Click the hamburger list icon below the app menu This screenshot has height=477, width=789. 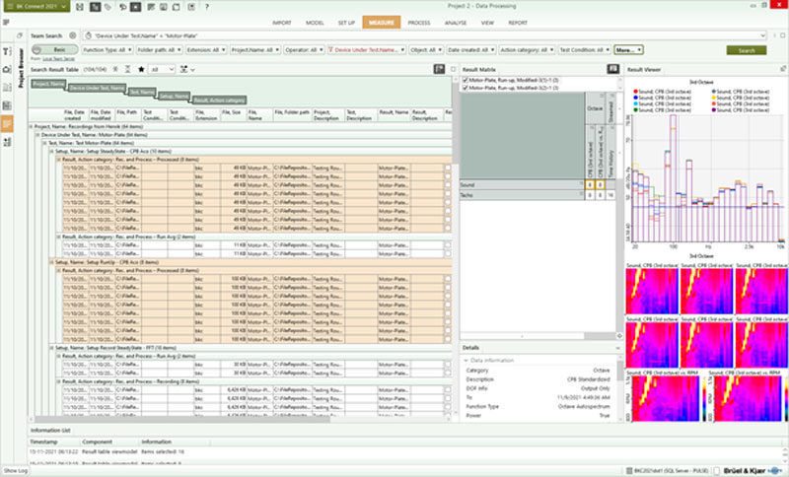click(x=6, y=22)
